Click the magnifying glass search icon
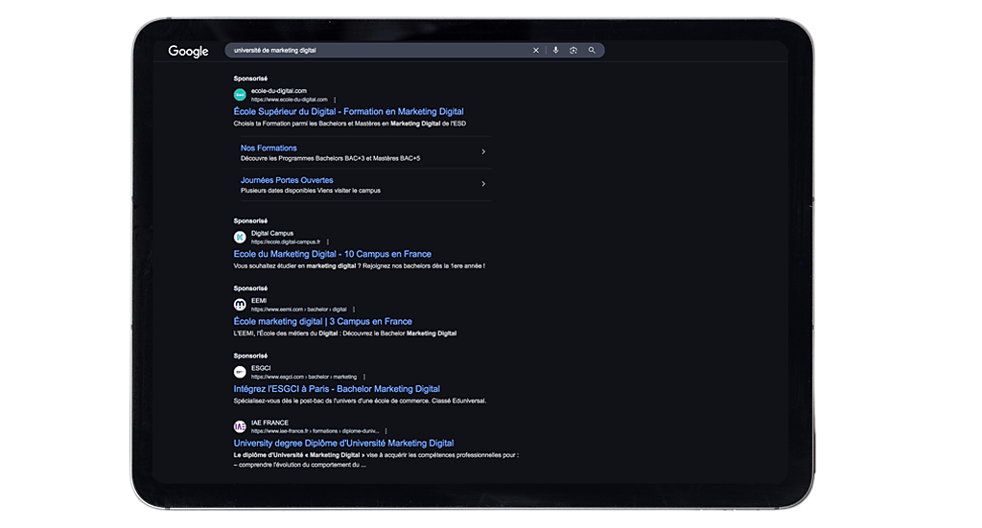 pos(592,51)
